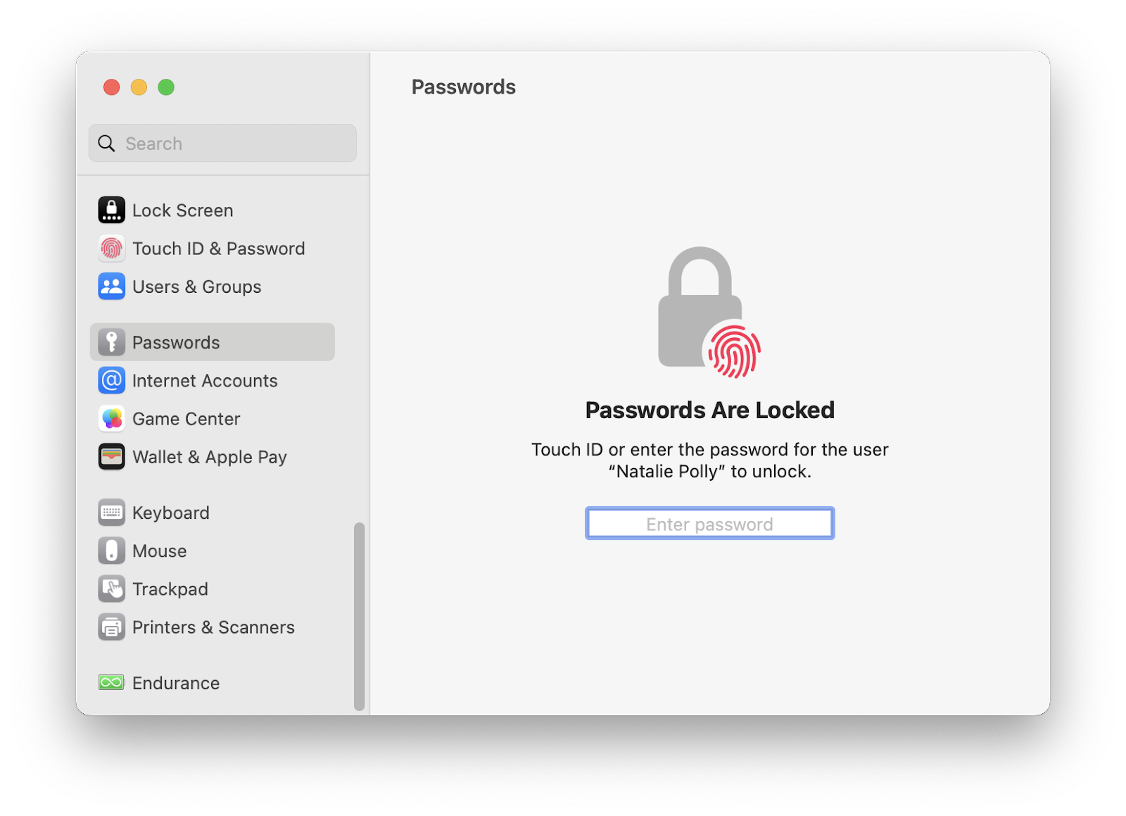
Task: Select the Lock Screen icon in sidebar
Action: (x=111, y=210)
